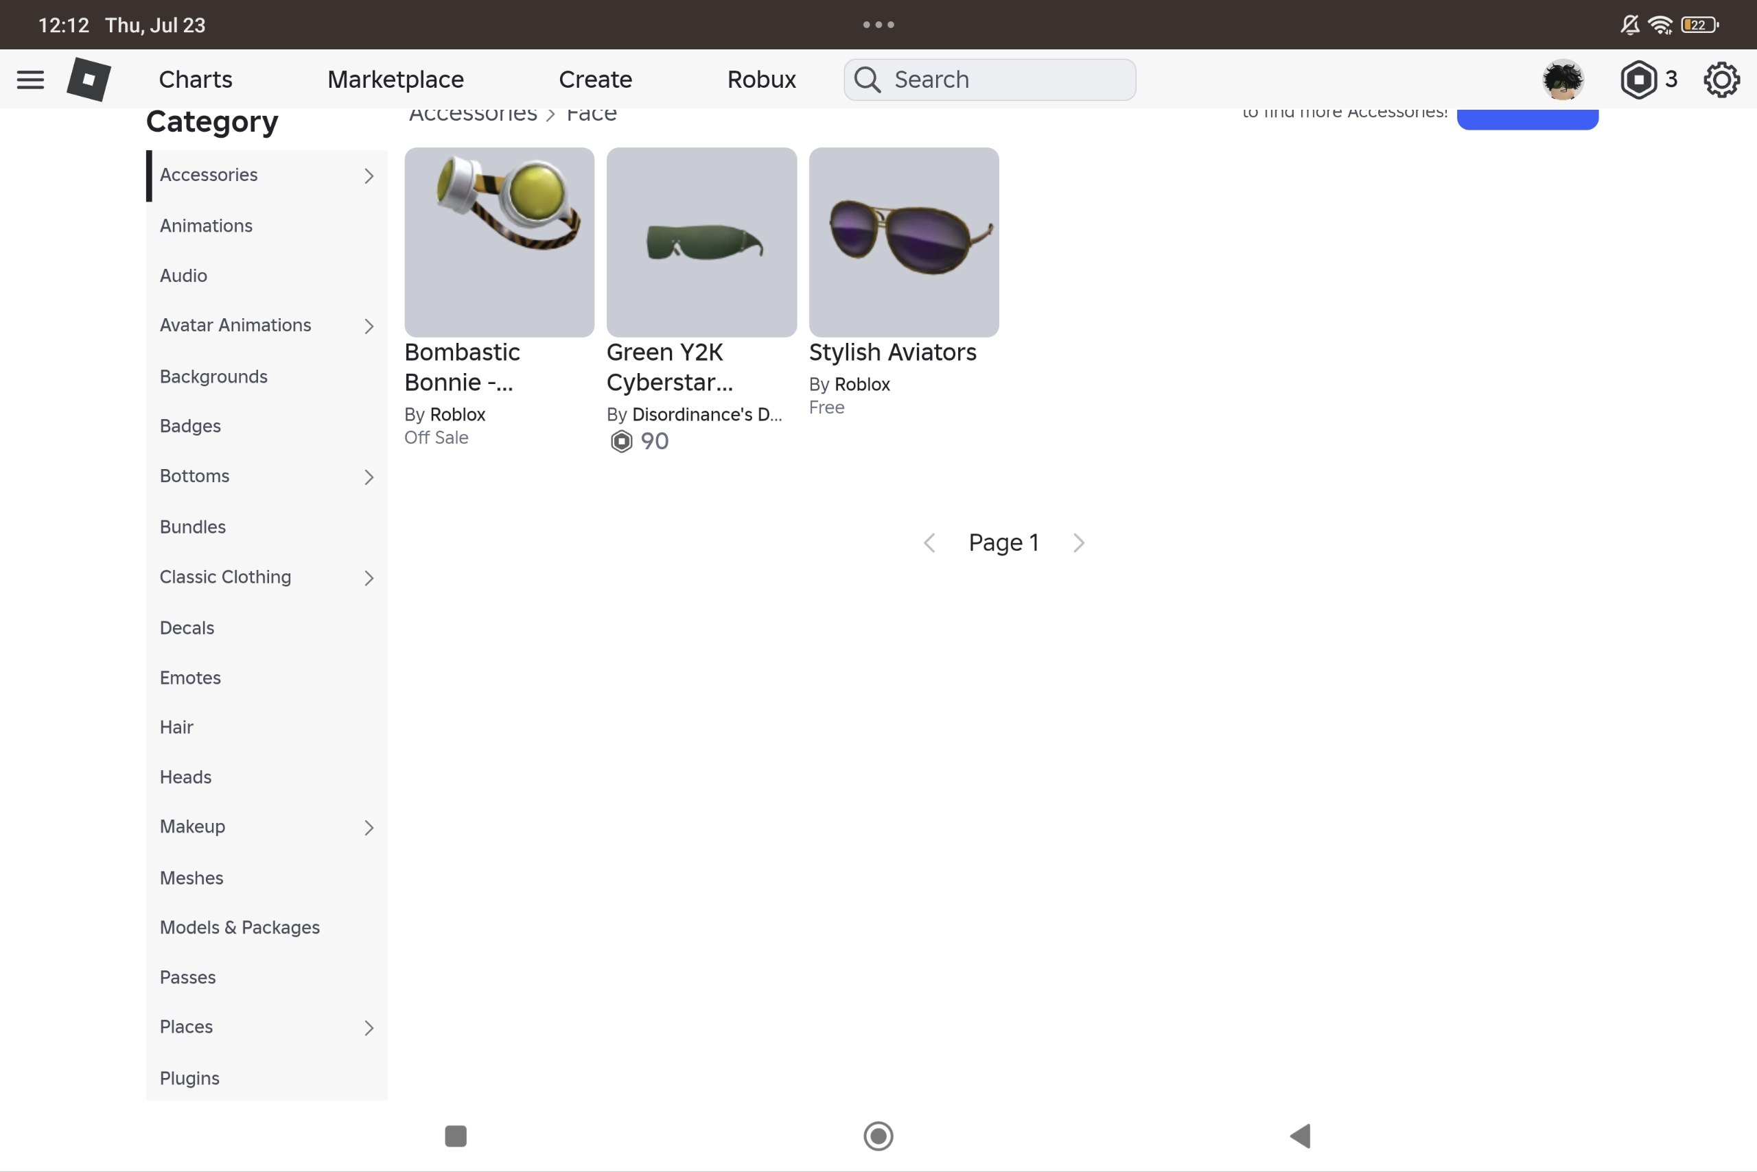Visit Roblox creator link under Stylish Aviators
The image size is (1757, 1172).
[x=863, y=385]
